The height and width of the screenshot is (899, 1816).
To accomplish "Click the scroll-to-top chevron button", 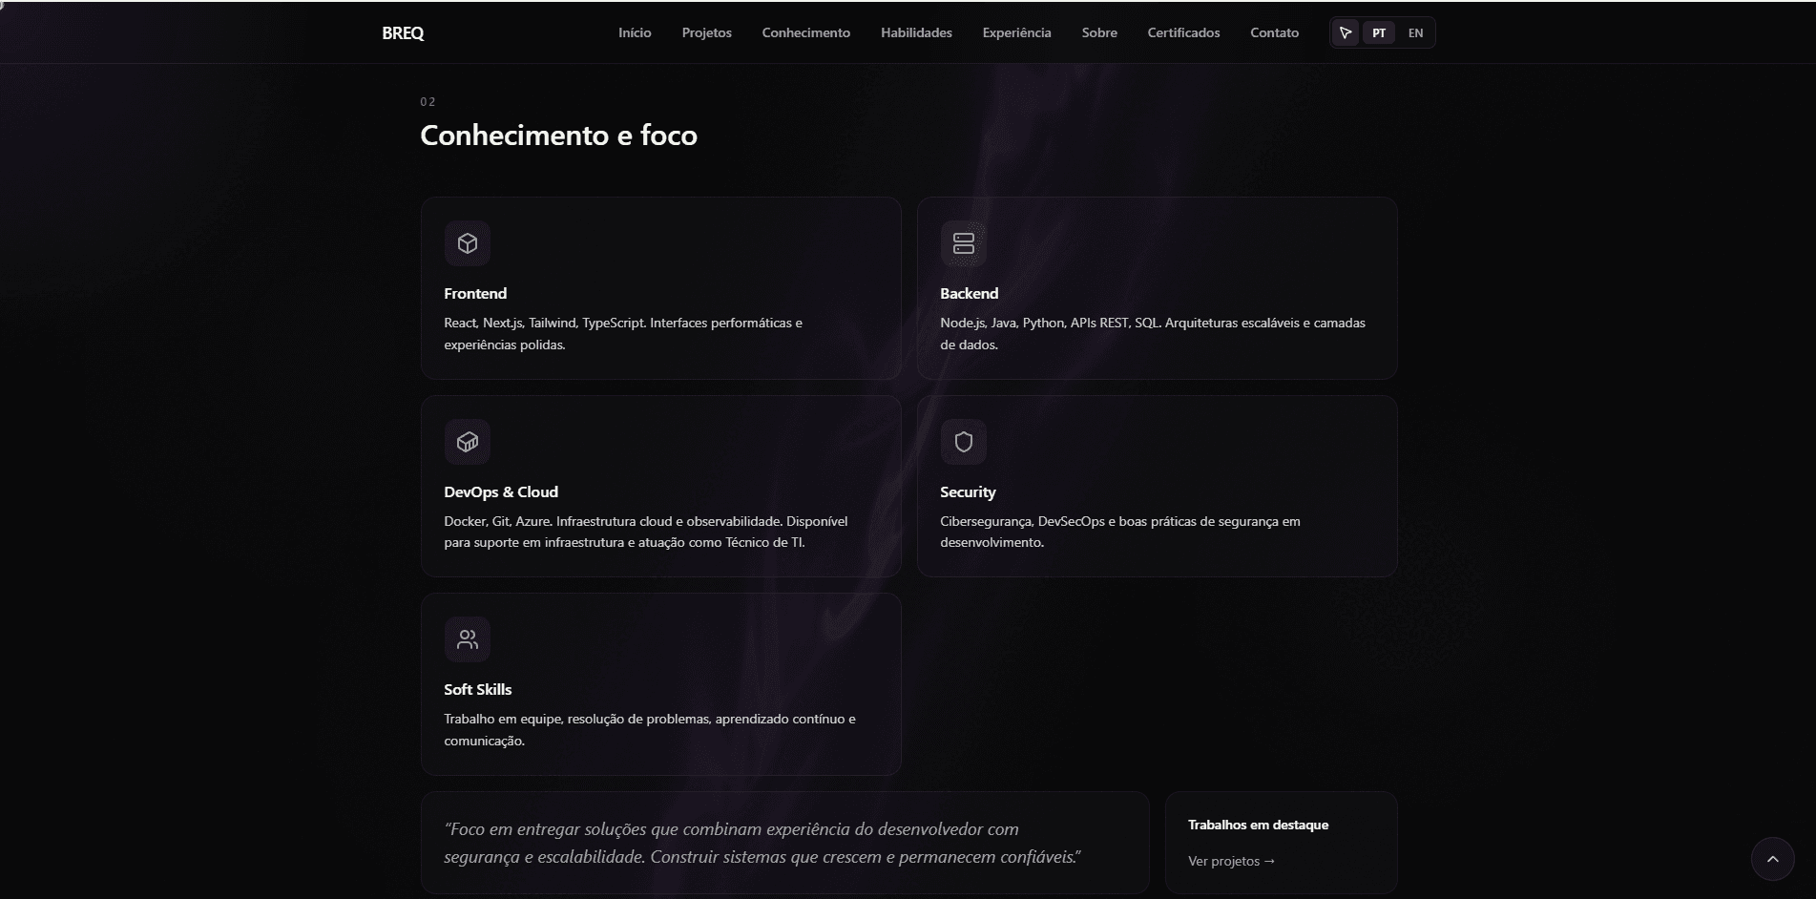I will [1773, 859].
